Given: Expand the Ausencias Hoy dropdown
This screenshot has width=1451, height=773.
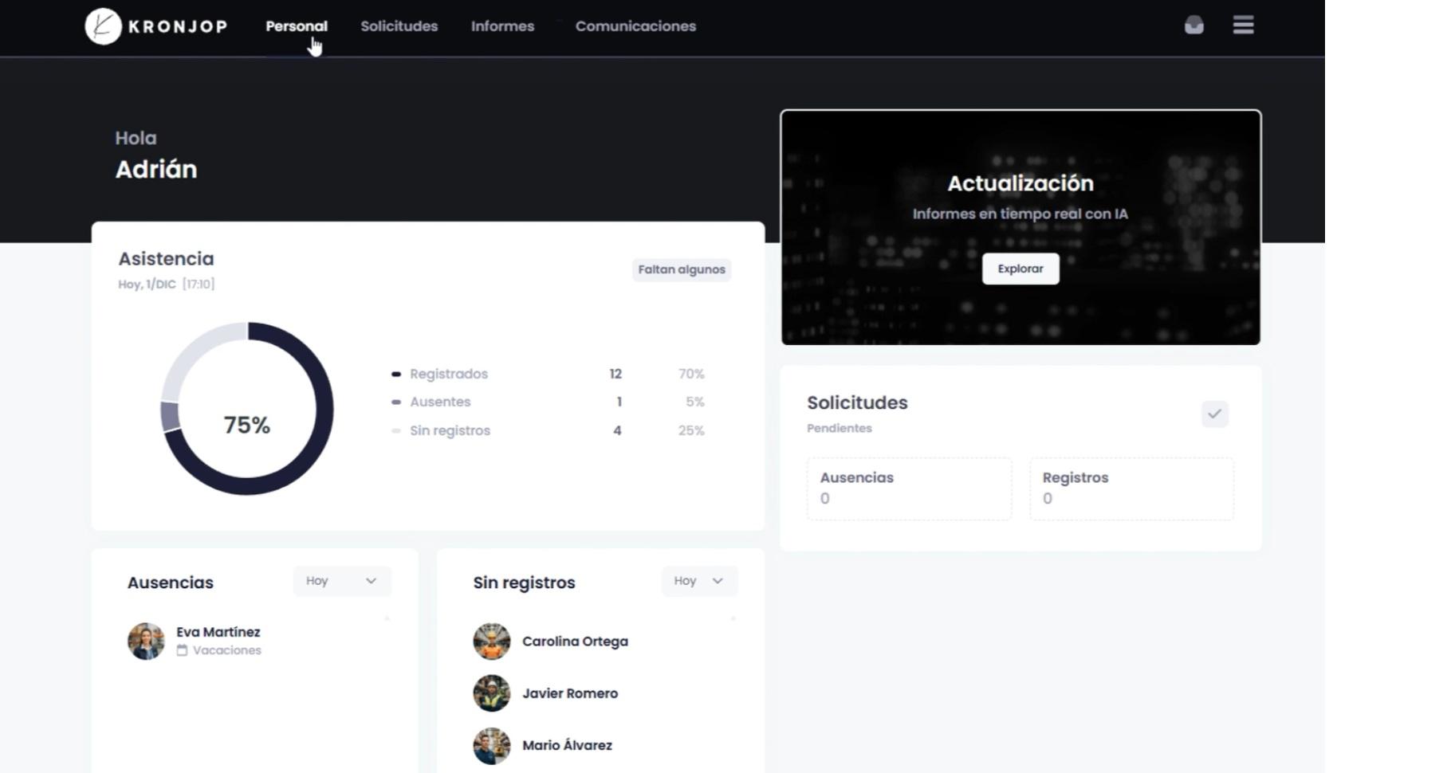Looking at the screenshot, I should [342, 581].
